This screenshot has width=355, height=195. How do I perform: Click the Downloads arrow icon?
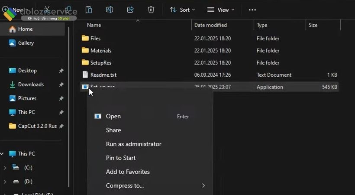pos(12,84)
